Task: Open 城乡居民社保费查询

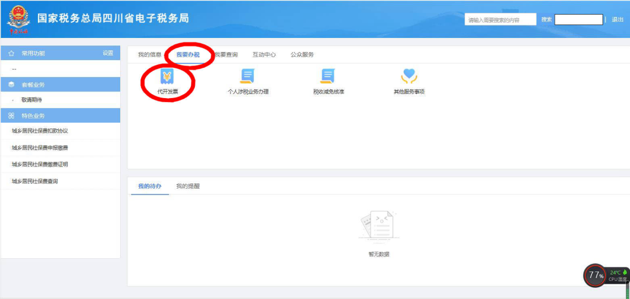Action: [34, 182]
